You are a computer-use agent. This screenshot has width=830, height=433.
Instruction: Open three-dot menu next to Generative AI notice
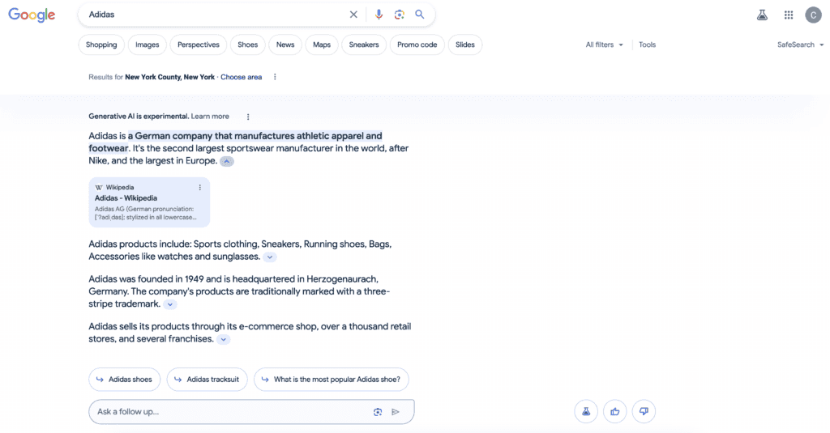tap(248, 117)
